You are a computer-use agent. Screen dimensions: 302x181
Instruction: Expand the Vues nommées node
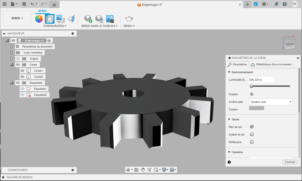pyautogui.click(x=12, y=53)
